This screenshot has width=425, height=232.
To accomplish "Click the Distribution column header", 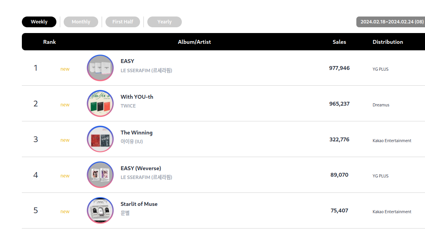I will pyautogui.click(x=388, y=42).
